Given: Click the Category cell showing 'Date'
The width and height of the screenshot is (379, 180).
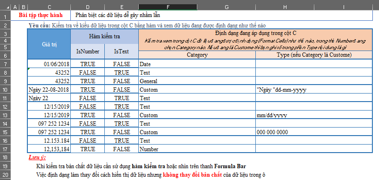Looking at the screenshot, I should (197, 64).
